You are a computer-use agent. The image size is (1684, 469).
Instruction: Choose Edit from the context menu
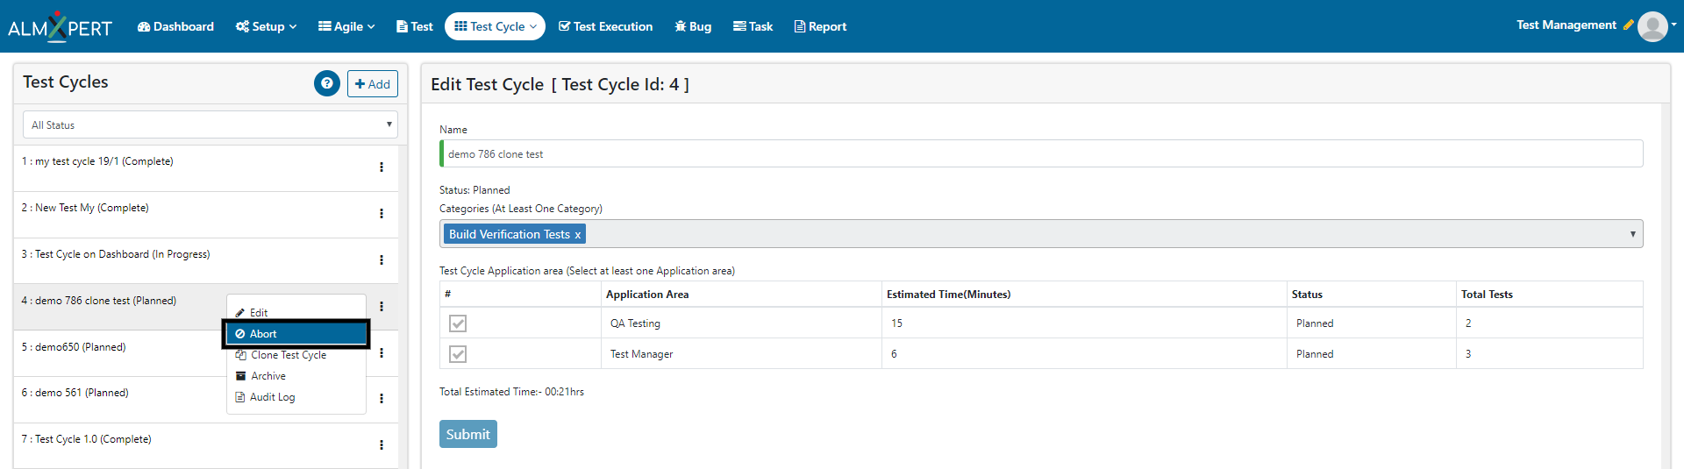pos(296,312)
